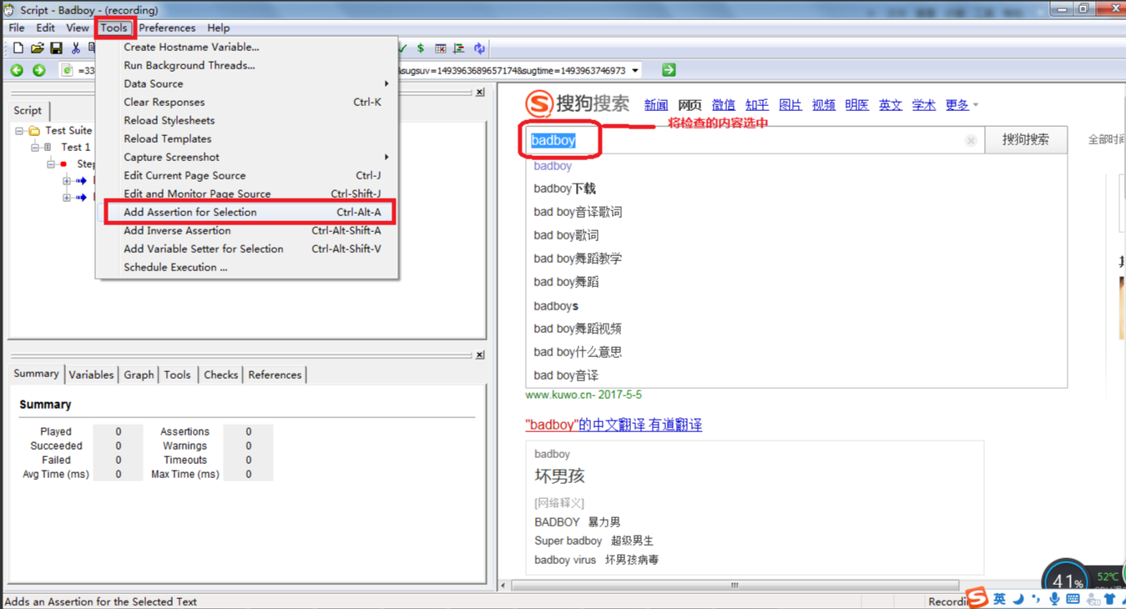This screenshot has width=1126, height=609.
Task: Open the File menu
Action: click(x=17, y=28)
